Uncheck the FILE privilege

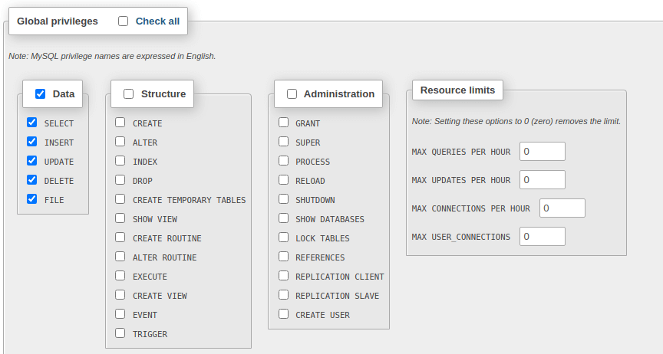(x=31, y=199)
